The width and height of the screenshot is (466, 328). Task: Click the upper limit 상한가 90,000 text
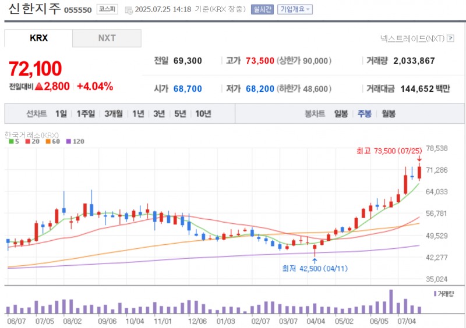point(304,61)
